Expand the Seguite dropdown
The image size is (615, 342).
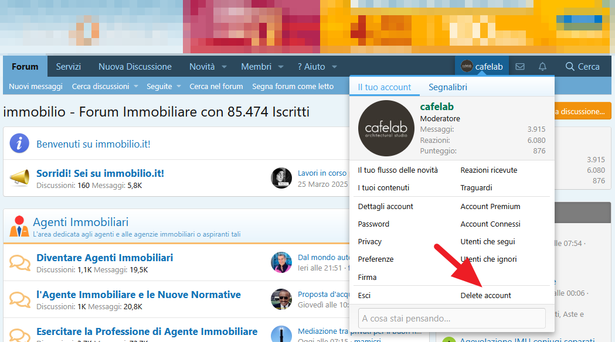(179, 87)
